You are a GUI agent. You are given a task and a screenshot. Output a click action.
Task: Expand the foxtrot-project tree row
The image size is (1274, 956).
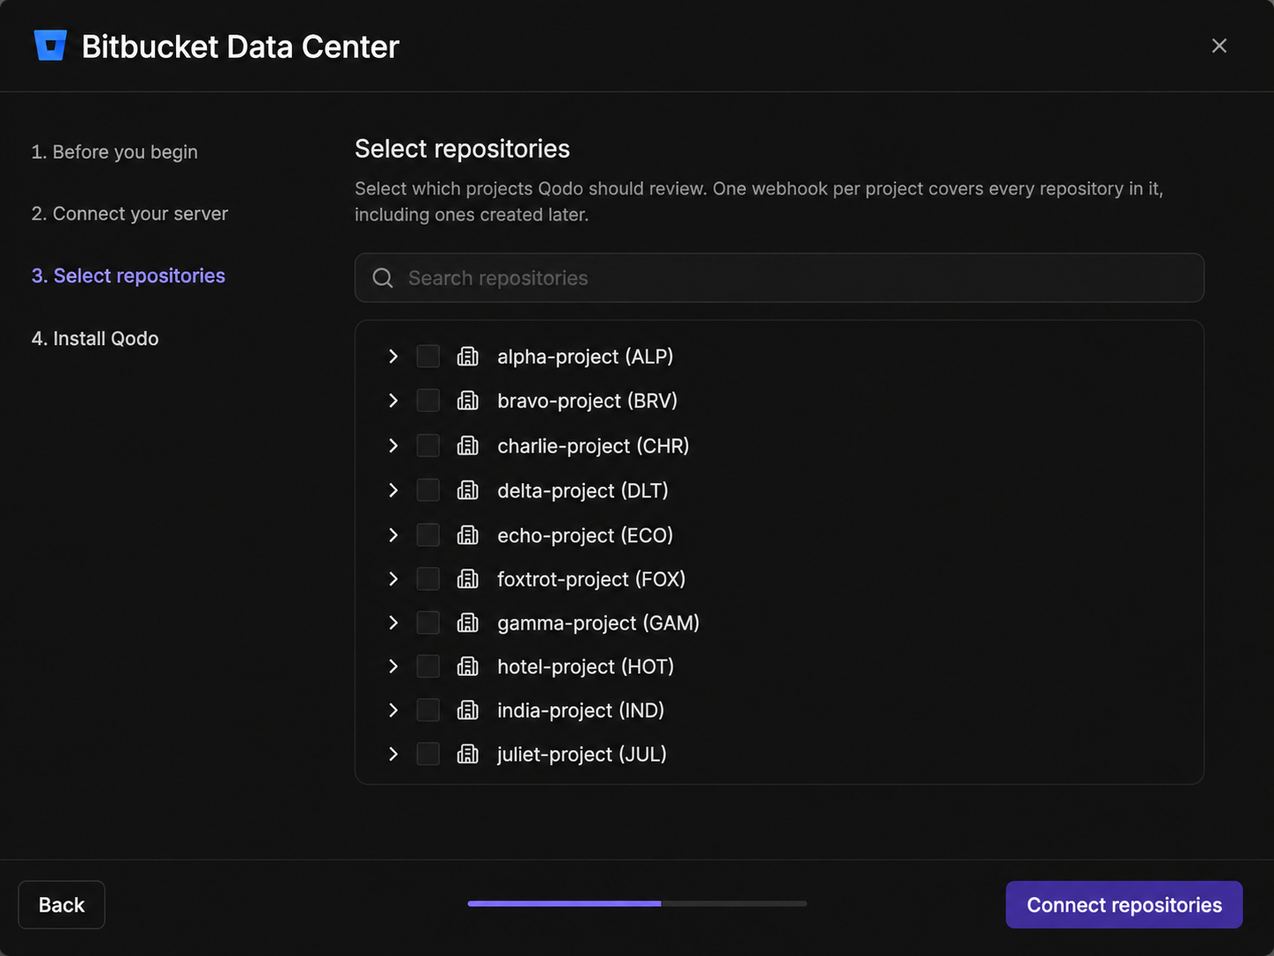tap(393, 579)
